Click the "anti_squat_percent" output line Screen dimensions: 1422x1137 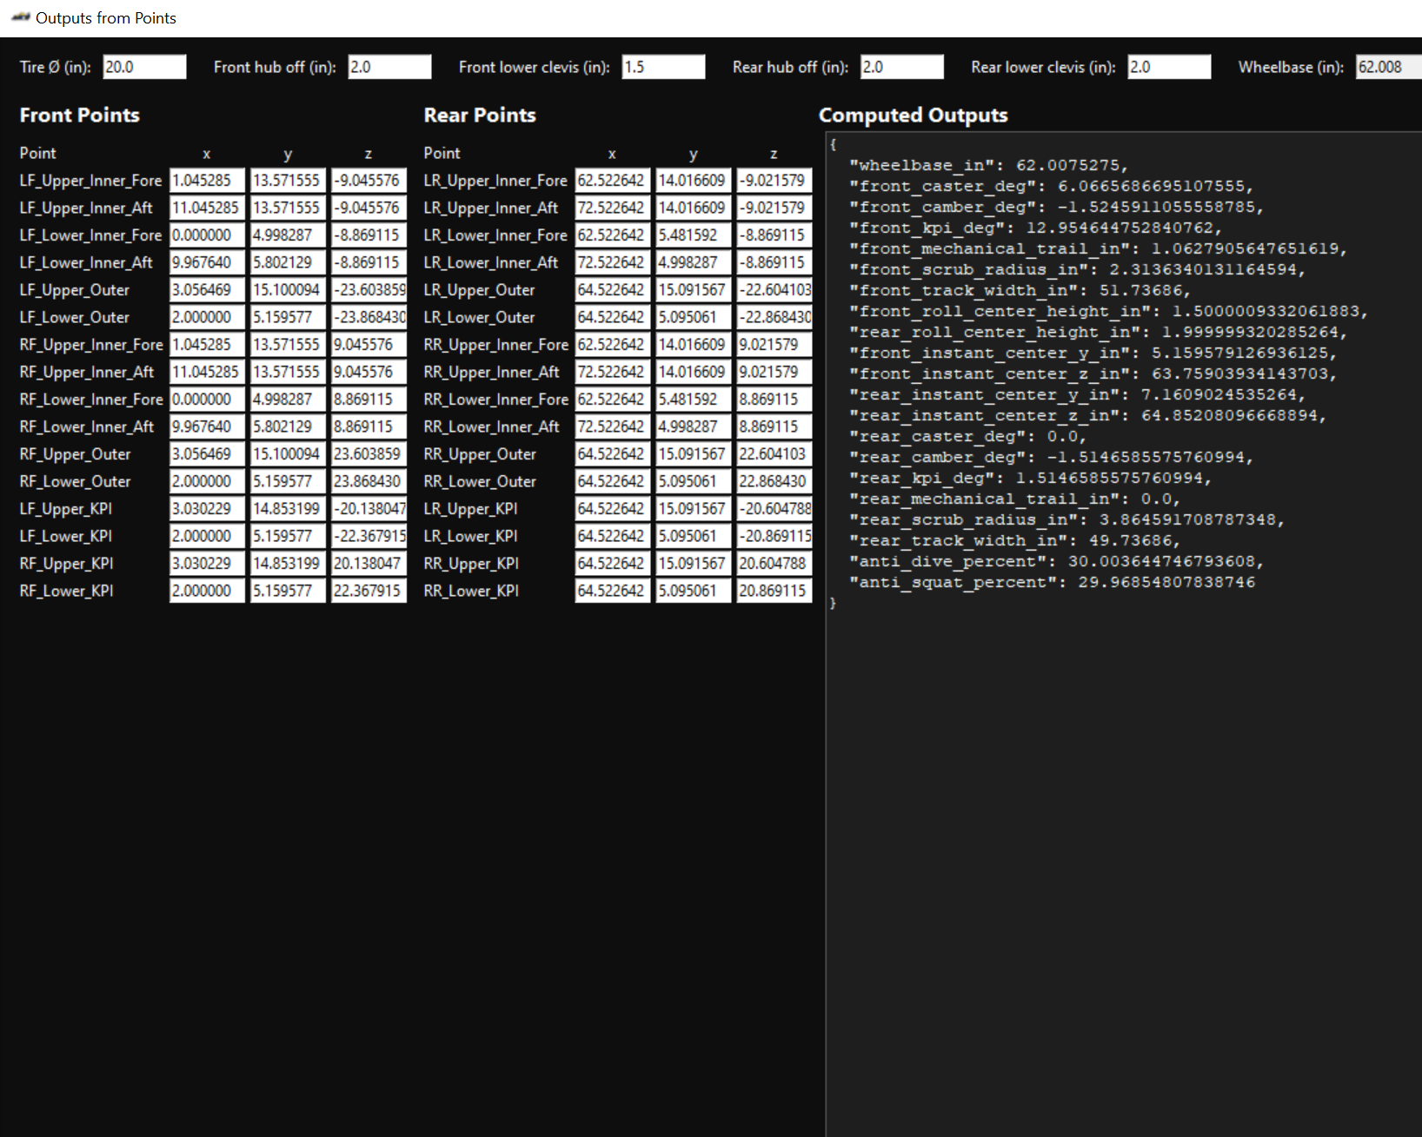coord(1053,583)
